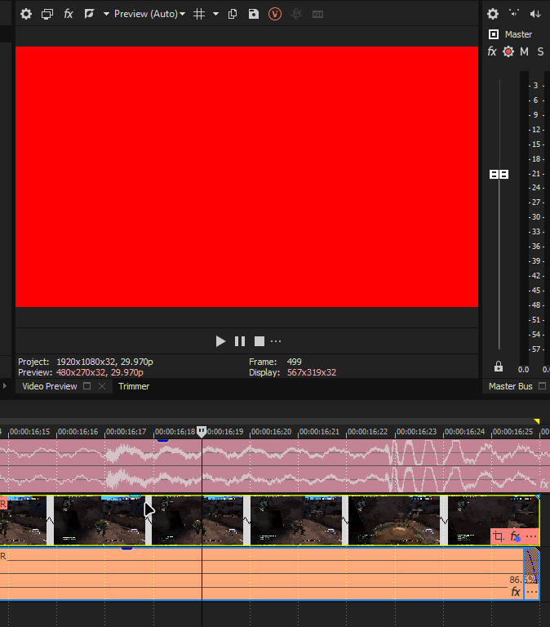Save snapshot to file
The image size is (550, 627).
[254, 14]
